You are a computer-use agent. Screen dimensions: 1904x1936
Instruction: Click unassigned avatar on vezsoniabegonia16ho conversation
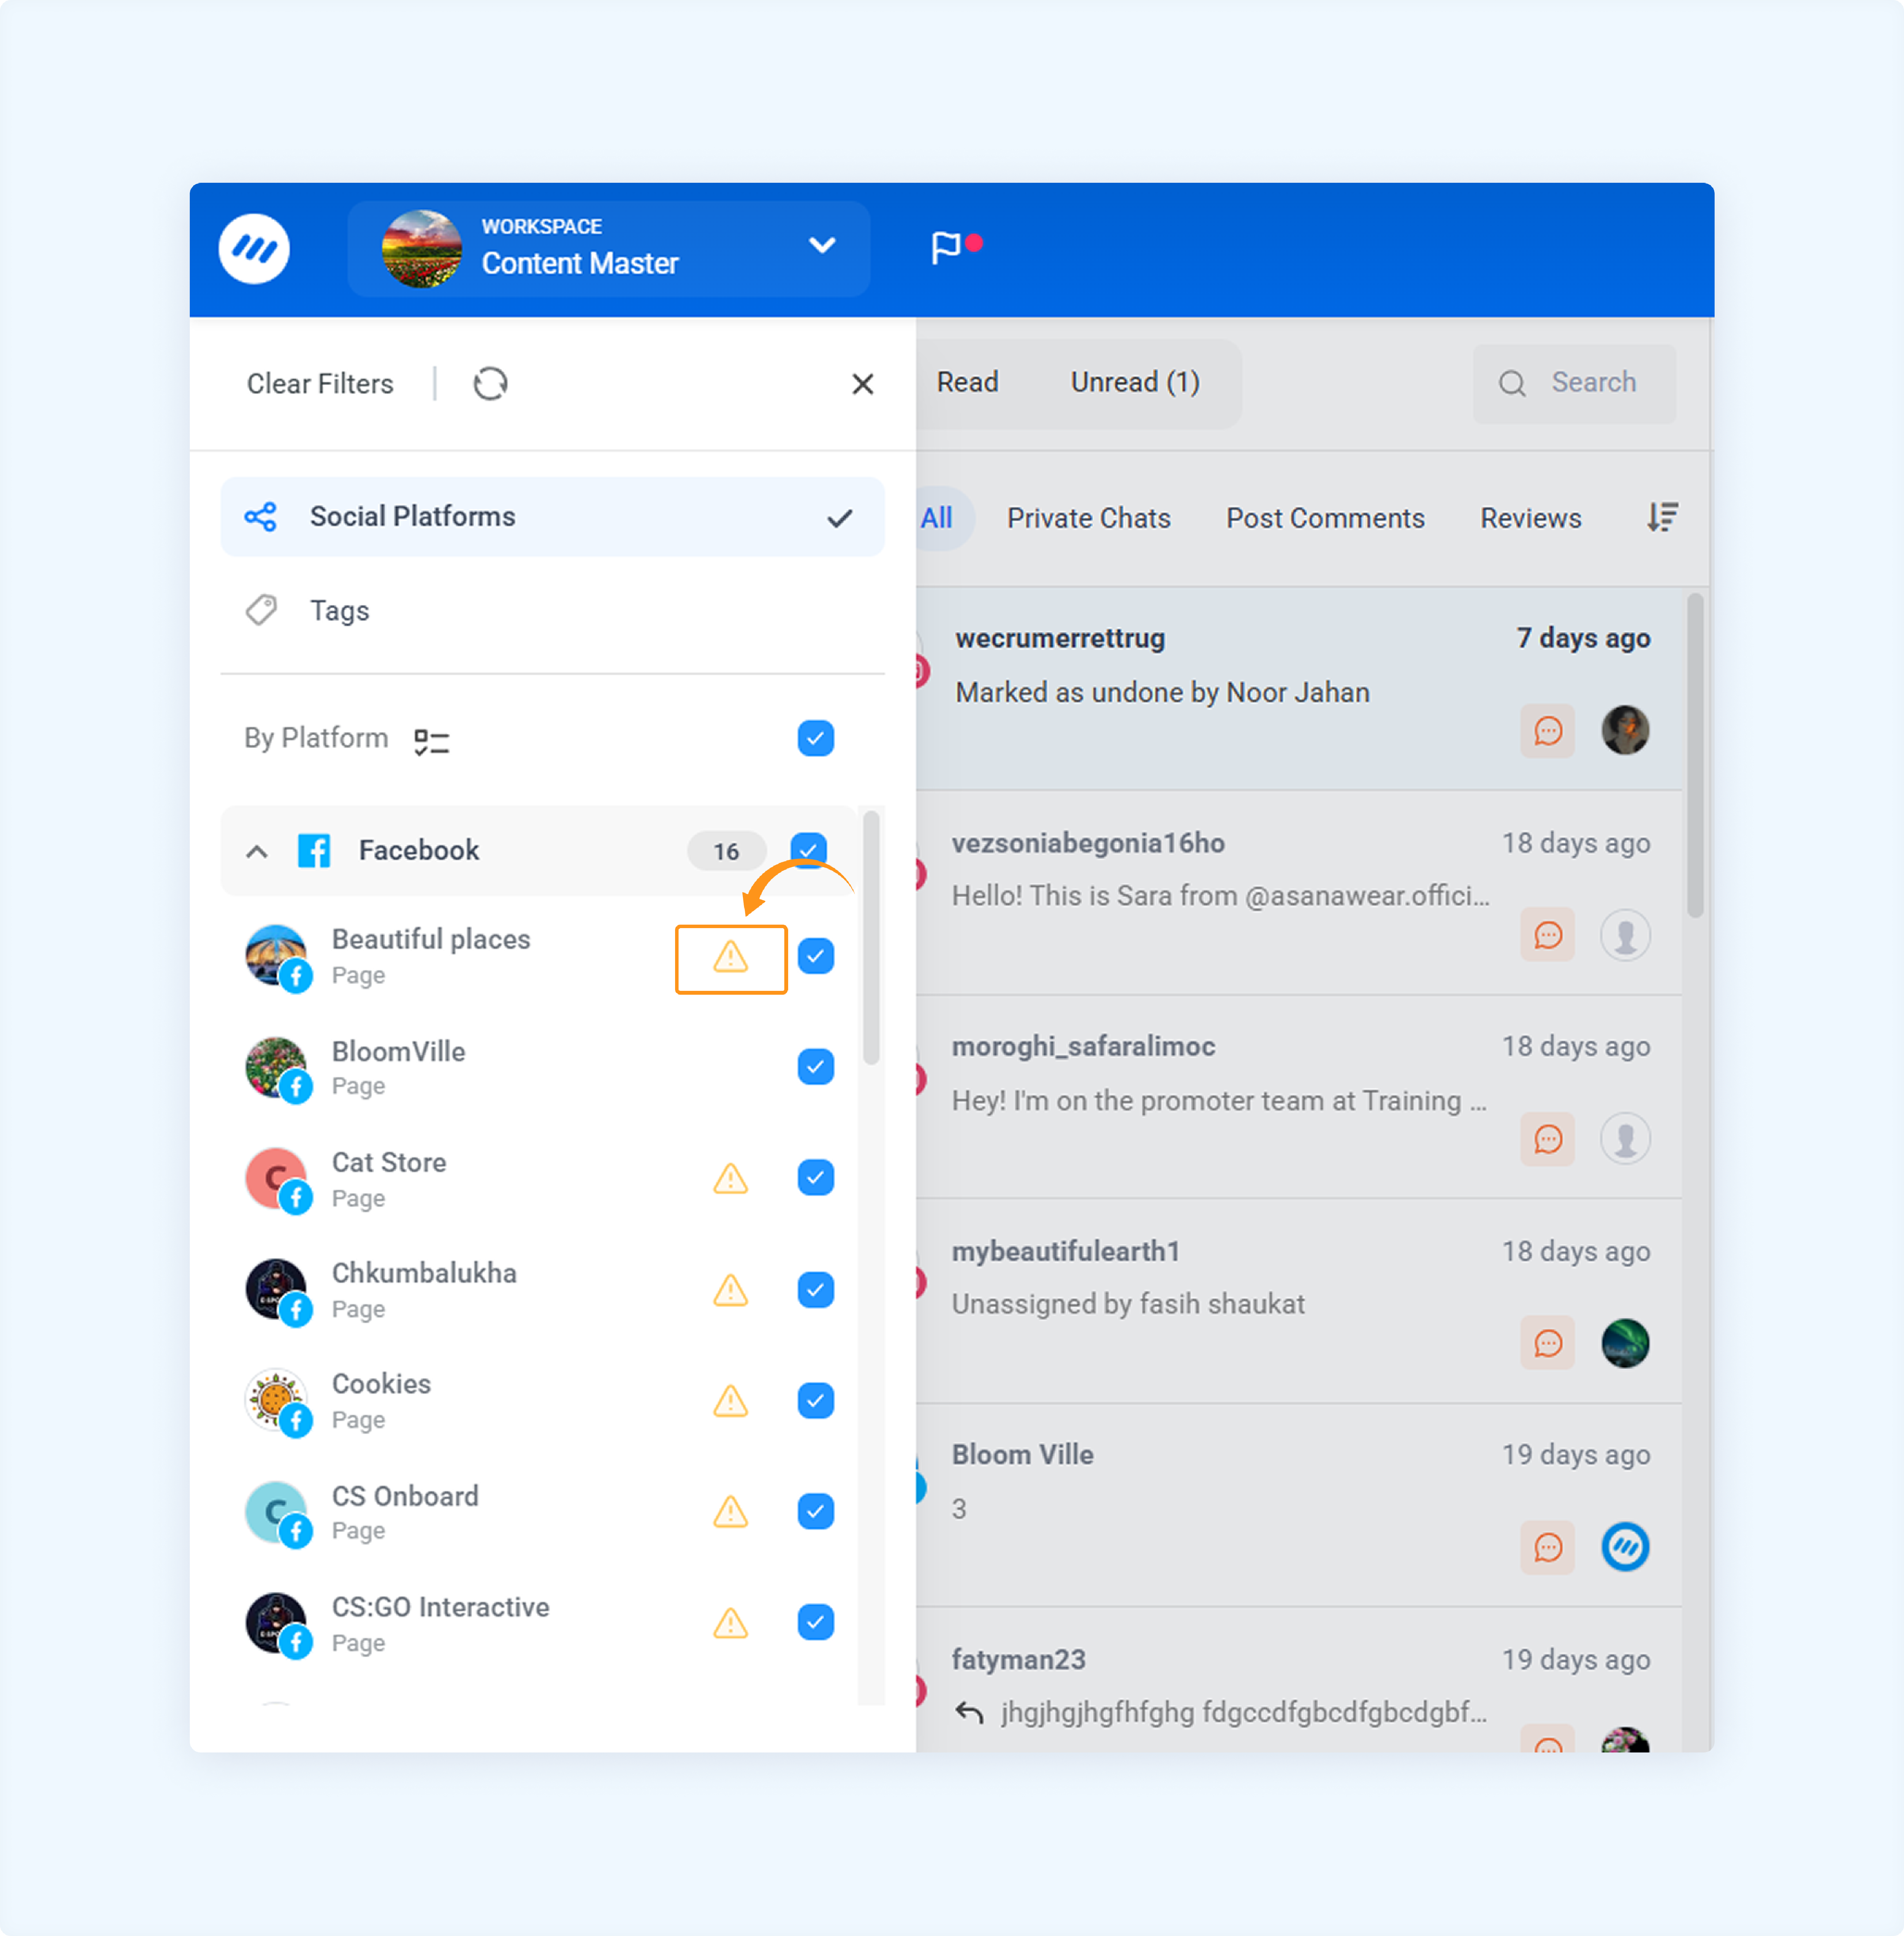click(1626, 935)
